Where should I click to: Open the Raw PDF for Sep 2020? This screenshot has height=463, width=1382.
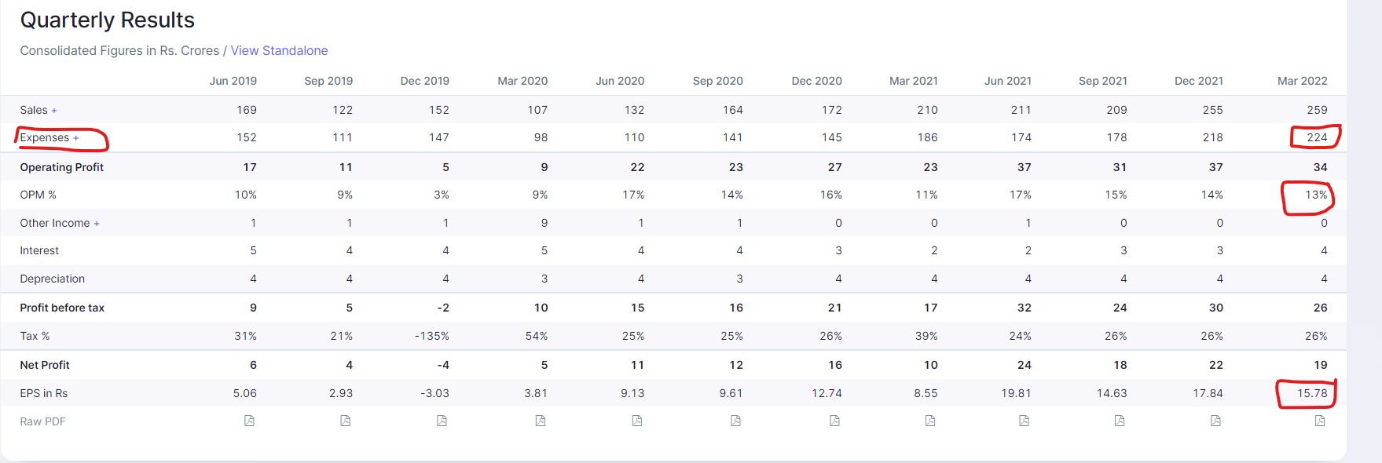click(735, 421)
